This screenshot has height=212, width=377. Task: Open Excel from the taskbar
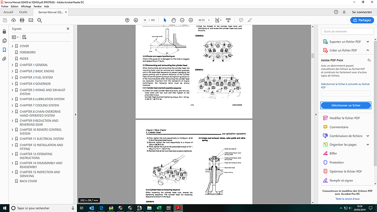pos(159,208)
